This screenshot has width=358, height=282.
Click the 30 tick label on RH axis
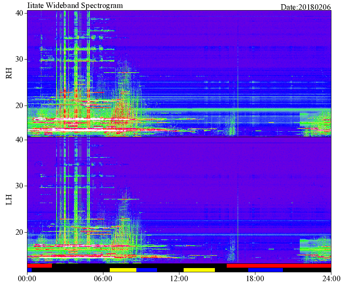(x=19, y=60)
